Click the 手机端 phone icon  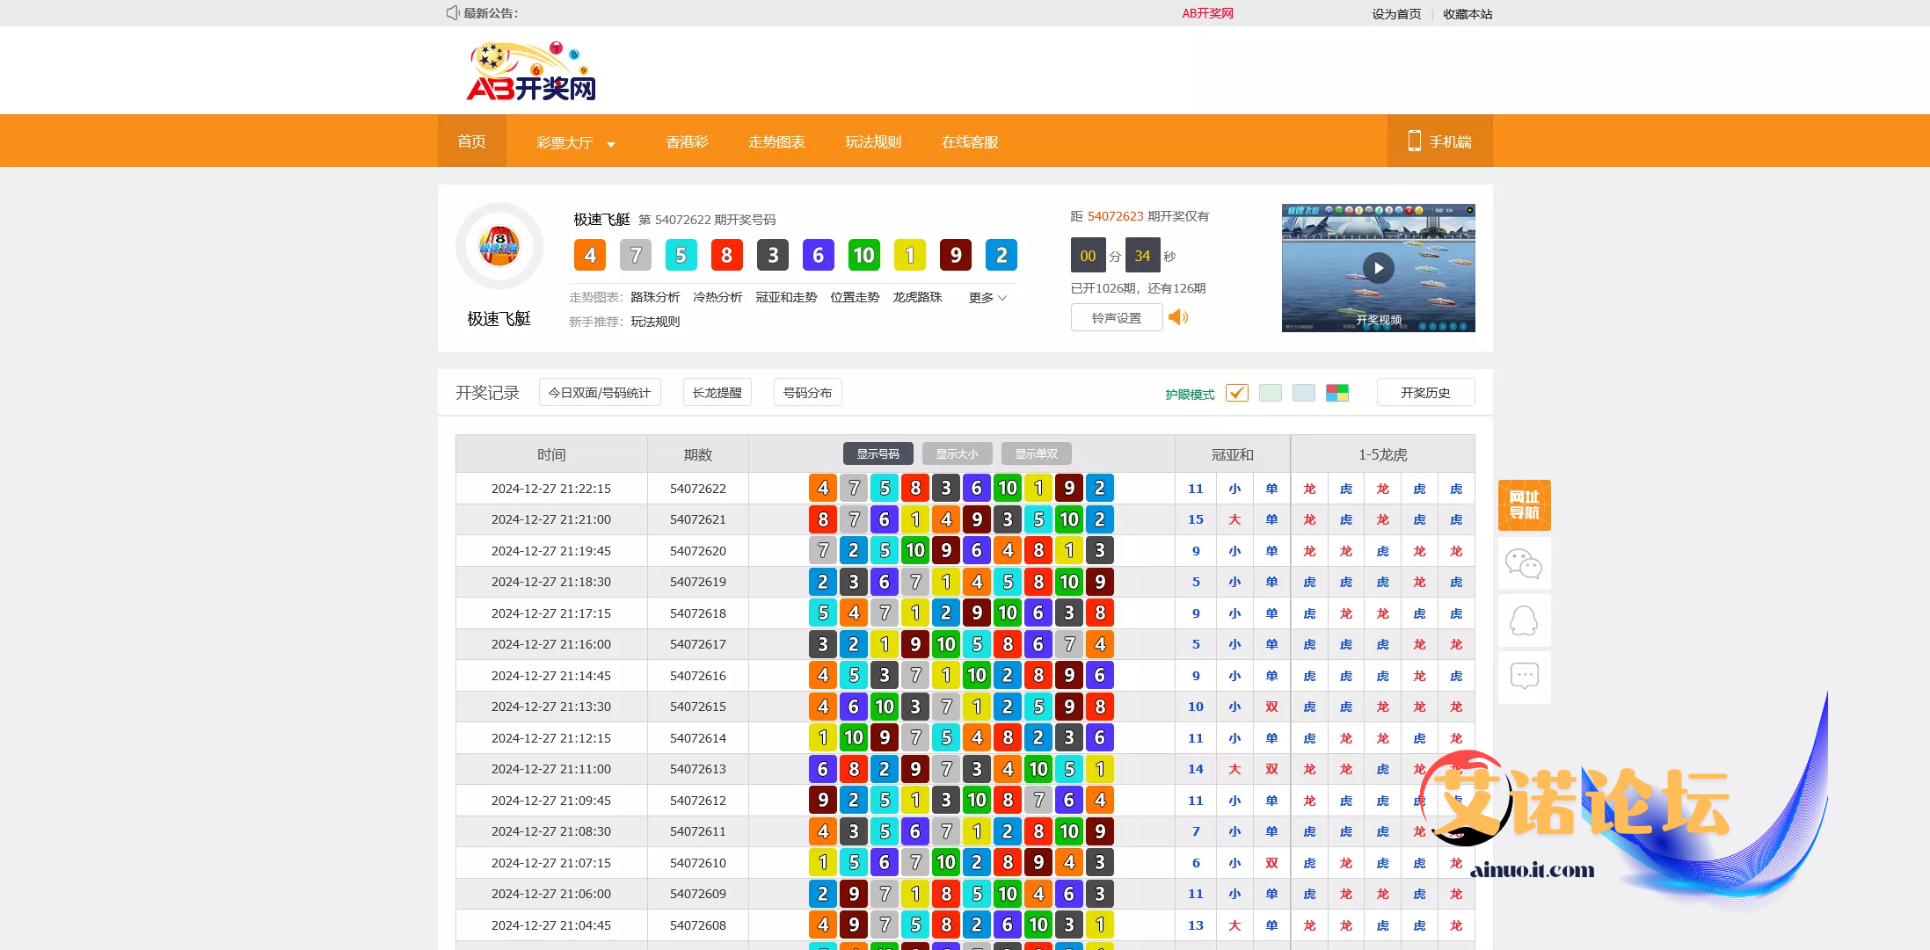(1414, 141)
